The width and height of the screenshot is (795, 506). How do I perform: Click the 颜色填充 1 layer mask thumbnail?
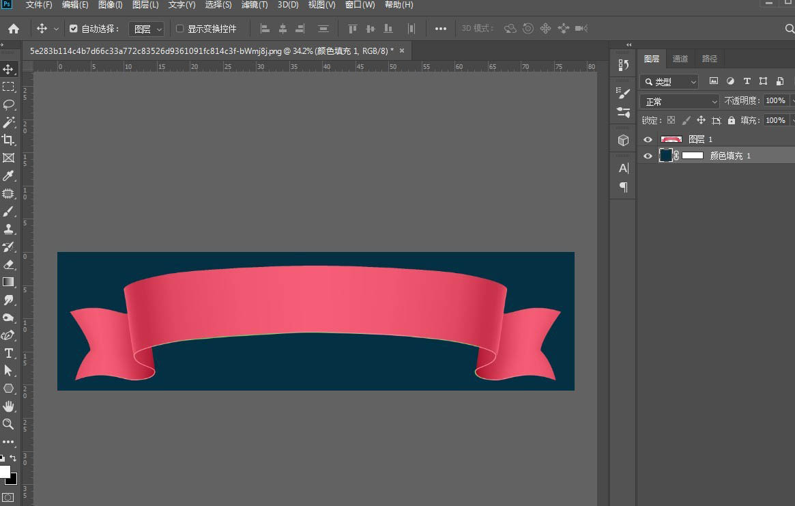(693, 156)
